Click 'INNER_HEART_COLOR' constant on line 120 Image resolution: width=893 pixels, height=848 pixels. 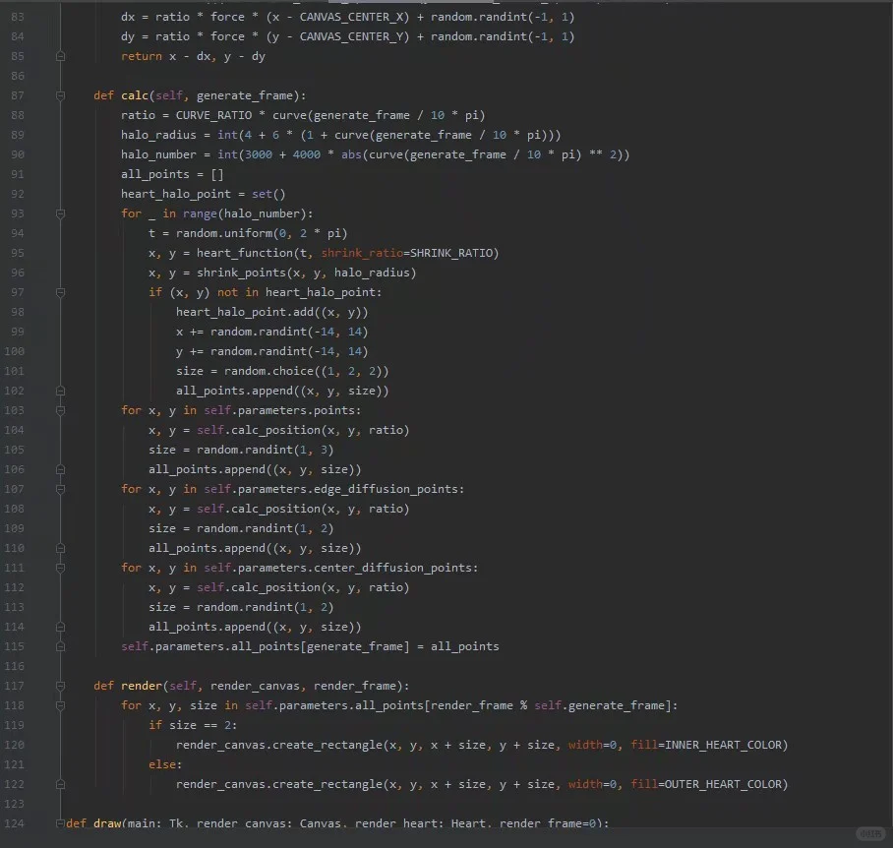pos(723,745)
